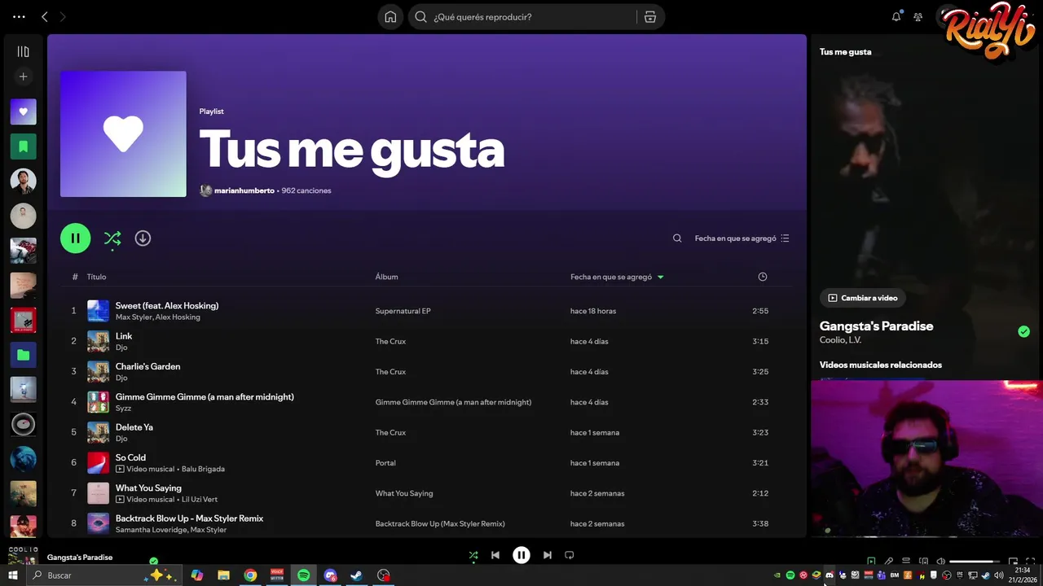Open the playback queue icon
1043x586 pixels.
906,561
